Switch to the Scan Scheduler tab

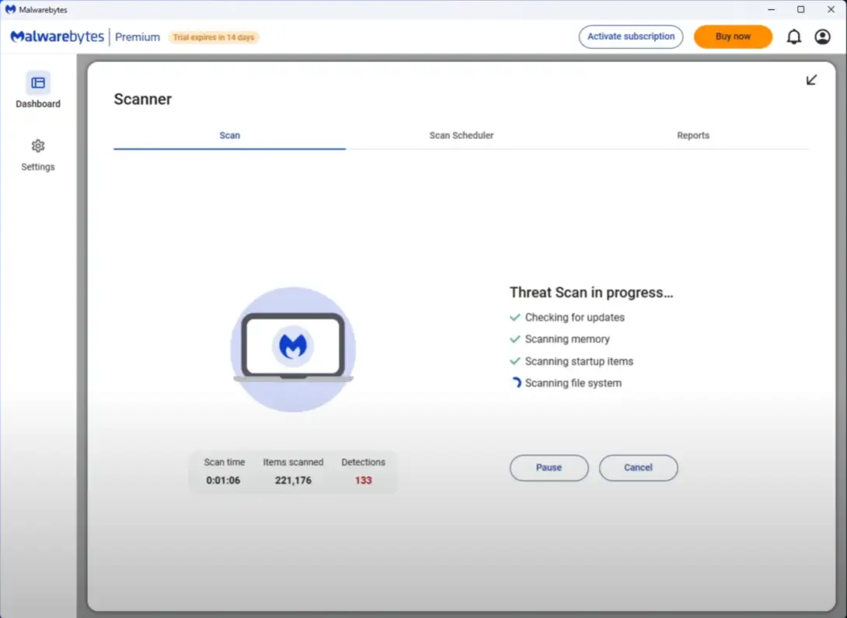[x=461, y=135]
